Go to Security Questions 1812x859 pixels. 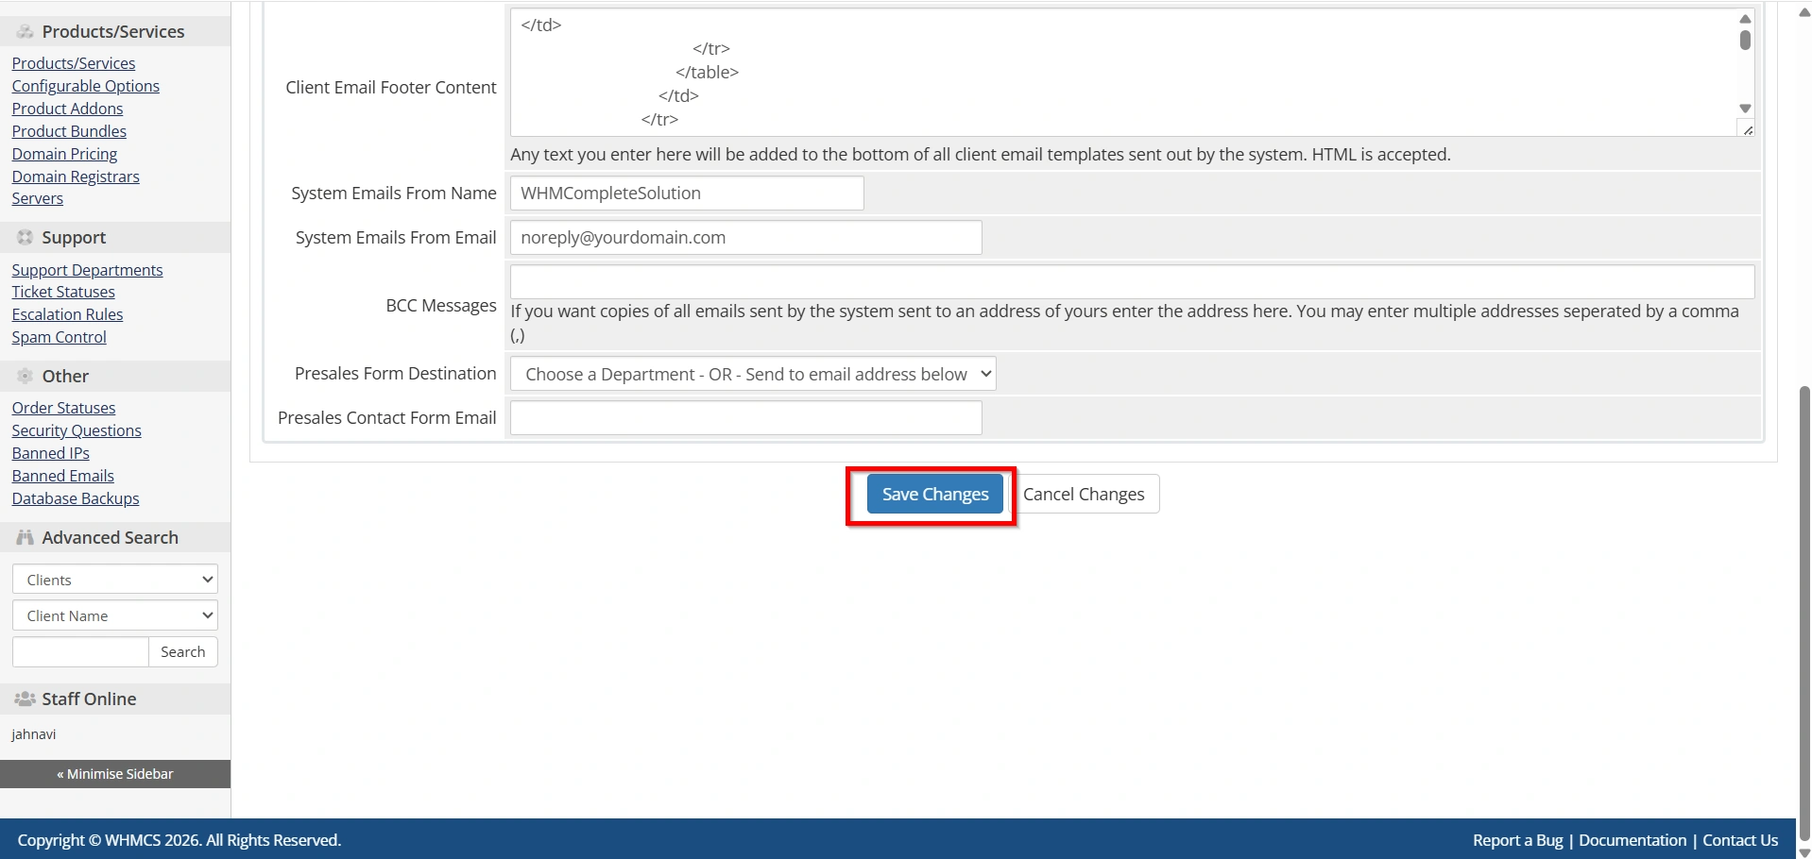[x=77, y=430]
